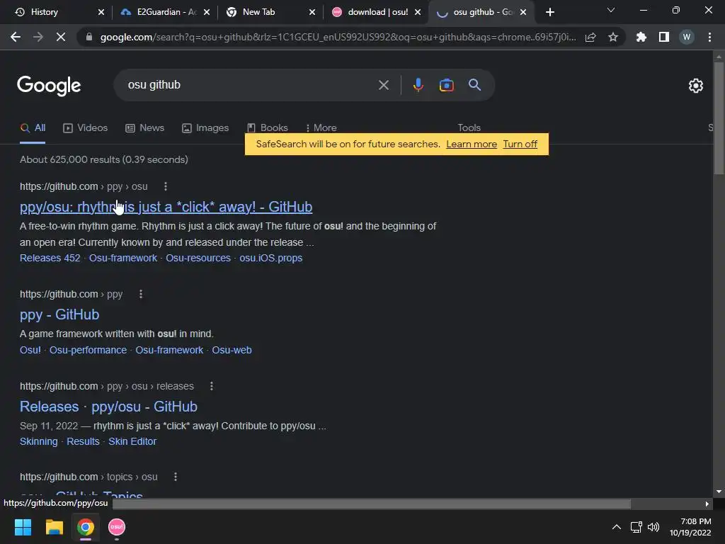Clear the search box with the X
This screenshot has height=544, width=725.
pyautogui.click(x=383, y=85)
